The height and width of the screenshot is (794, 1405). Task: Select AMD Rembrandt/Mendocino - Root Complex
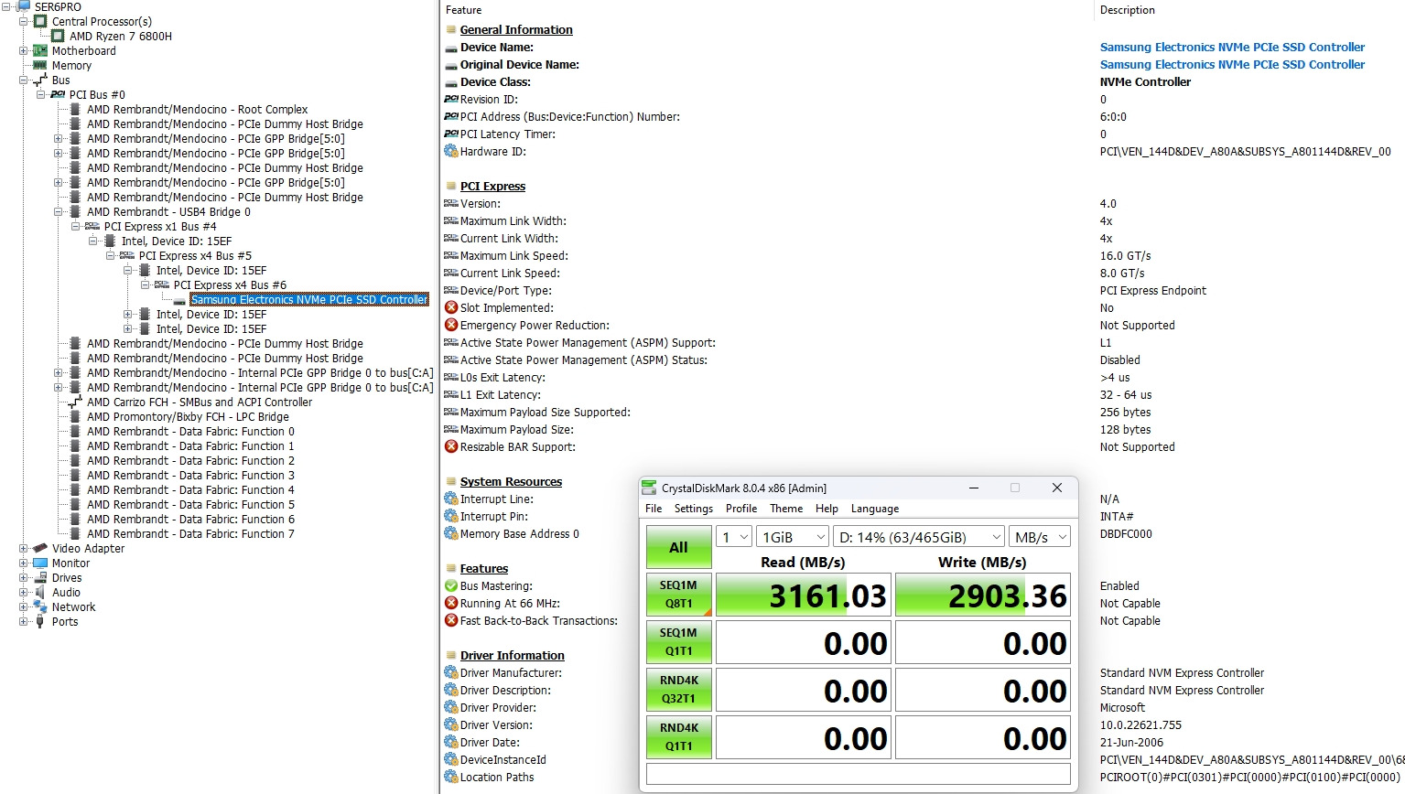pos(197,109)
